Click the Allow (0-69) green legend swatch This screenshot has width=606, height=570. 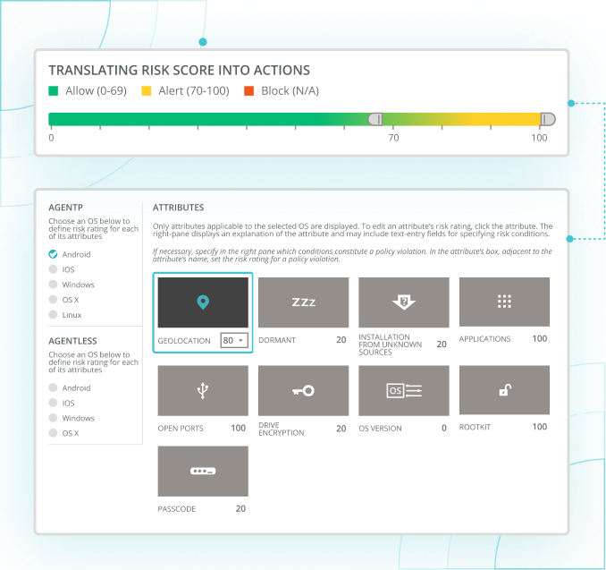pyautogui.click(x=54, y=91)
